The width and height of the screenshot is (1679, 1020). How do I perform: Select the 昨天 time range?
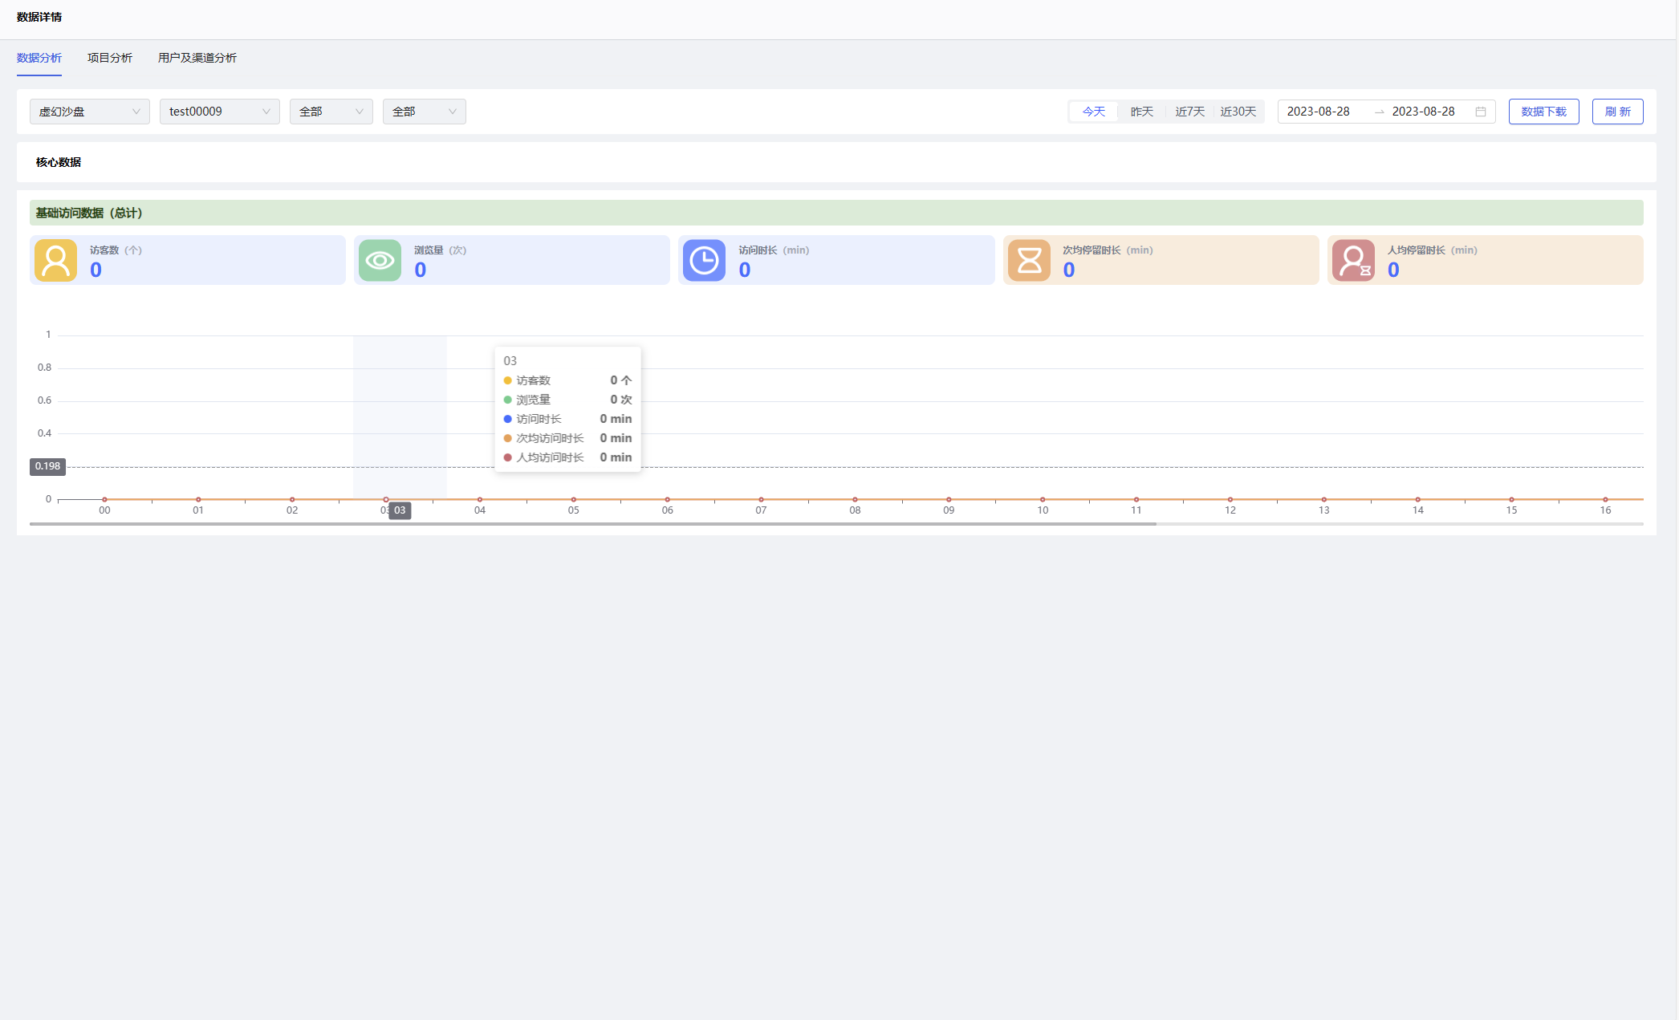(x=1142, y=112)
